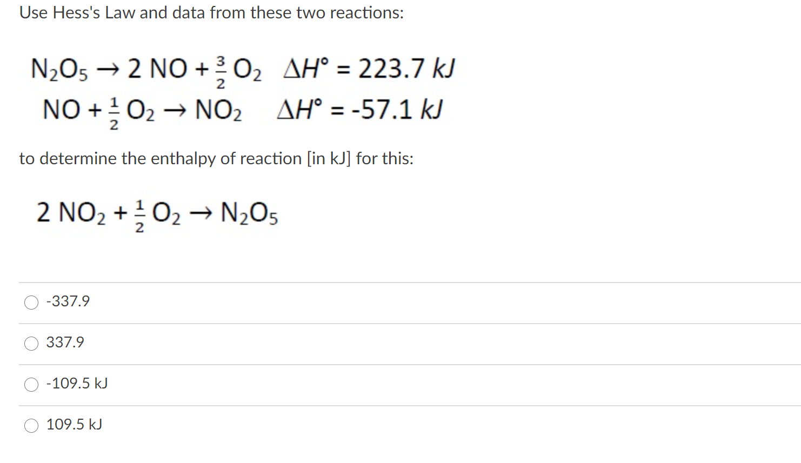Click the -109.5 kJ answer label text
This screenshot has width=801, height=463.
coord(77,384)
